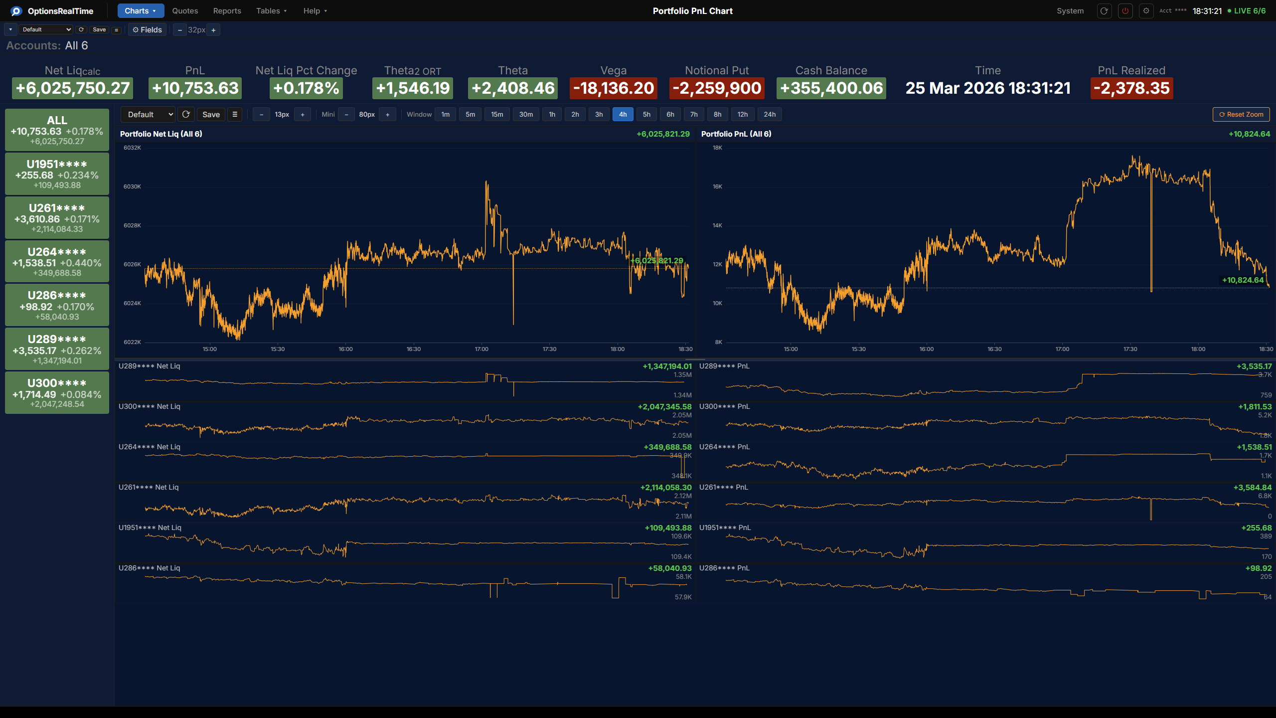The width and height of the screenshot is (1276, 718).
Task: Click the Reset Zoom button
Action: tap(1241, 114)
